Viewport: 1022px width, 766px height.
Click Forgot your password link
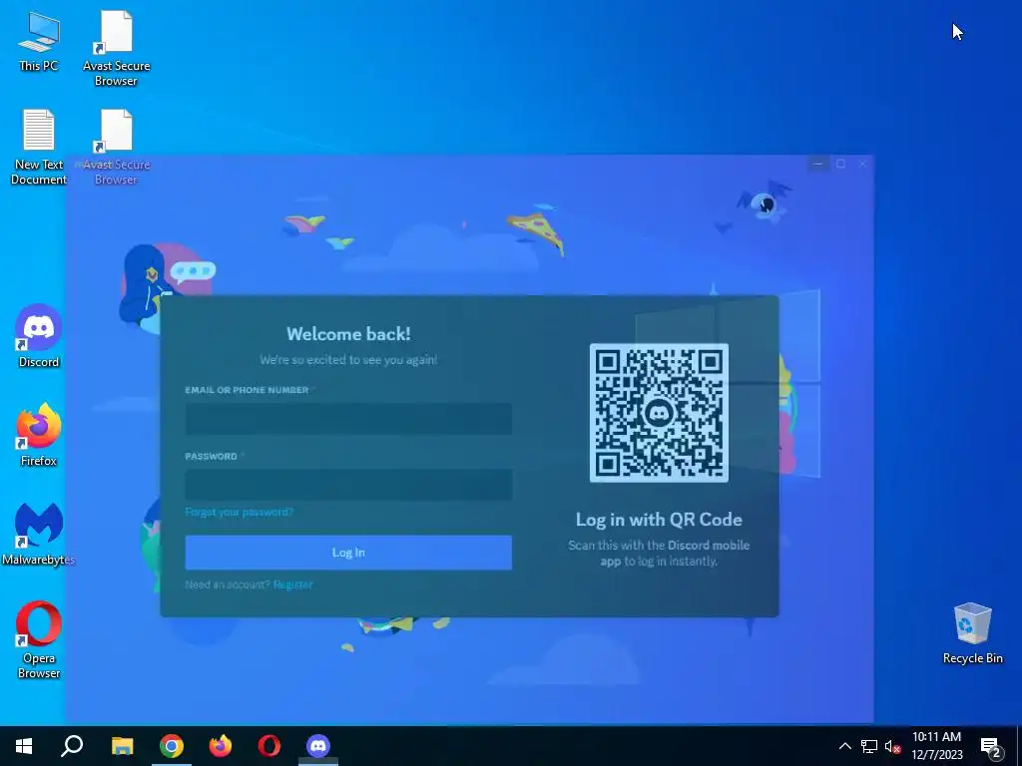tap(240, 512)
